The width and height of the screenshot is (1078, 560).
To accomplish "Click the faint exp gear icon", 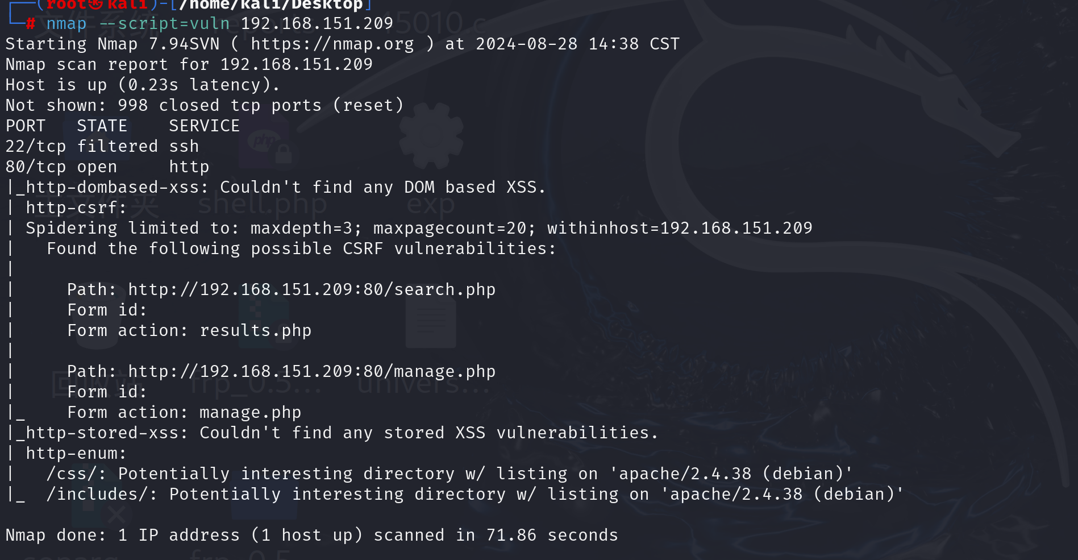I will coord(431,136).
